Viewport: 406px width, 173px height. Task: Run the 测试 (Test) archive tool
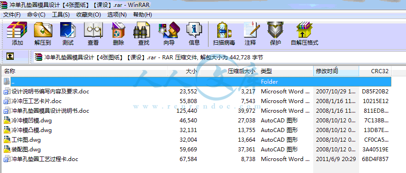68,34
